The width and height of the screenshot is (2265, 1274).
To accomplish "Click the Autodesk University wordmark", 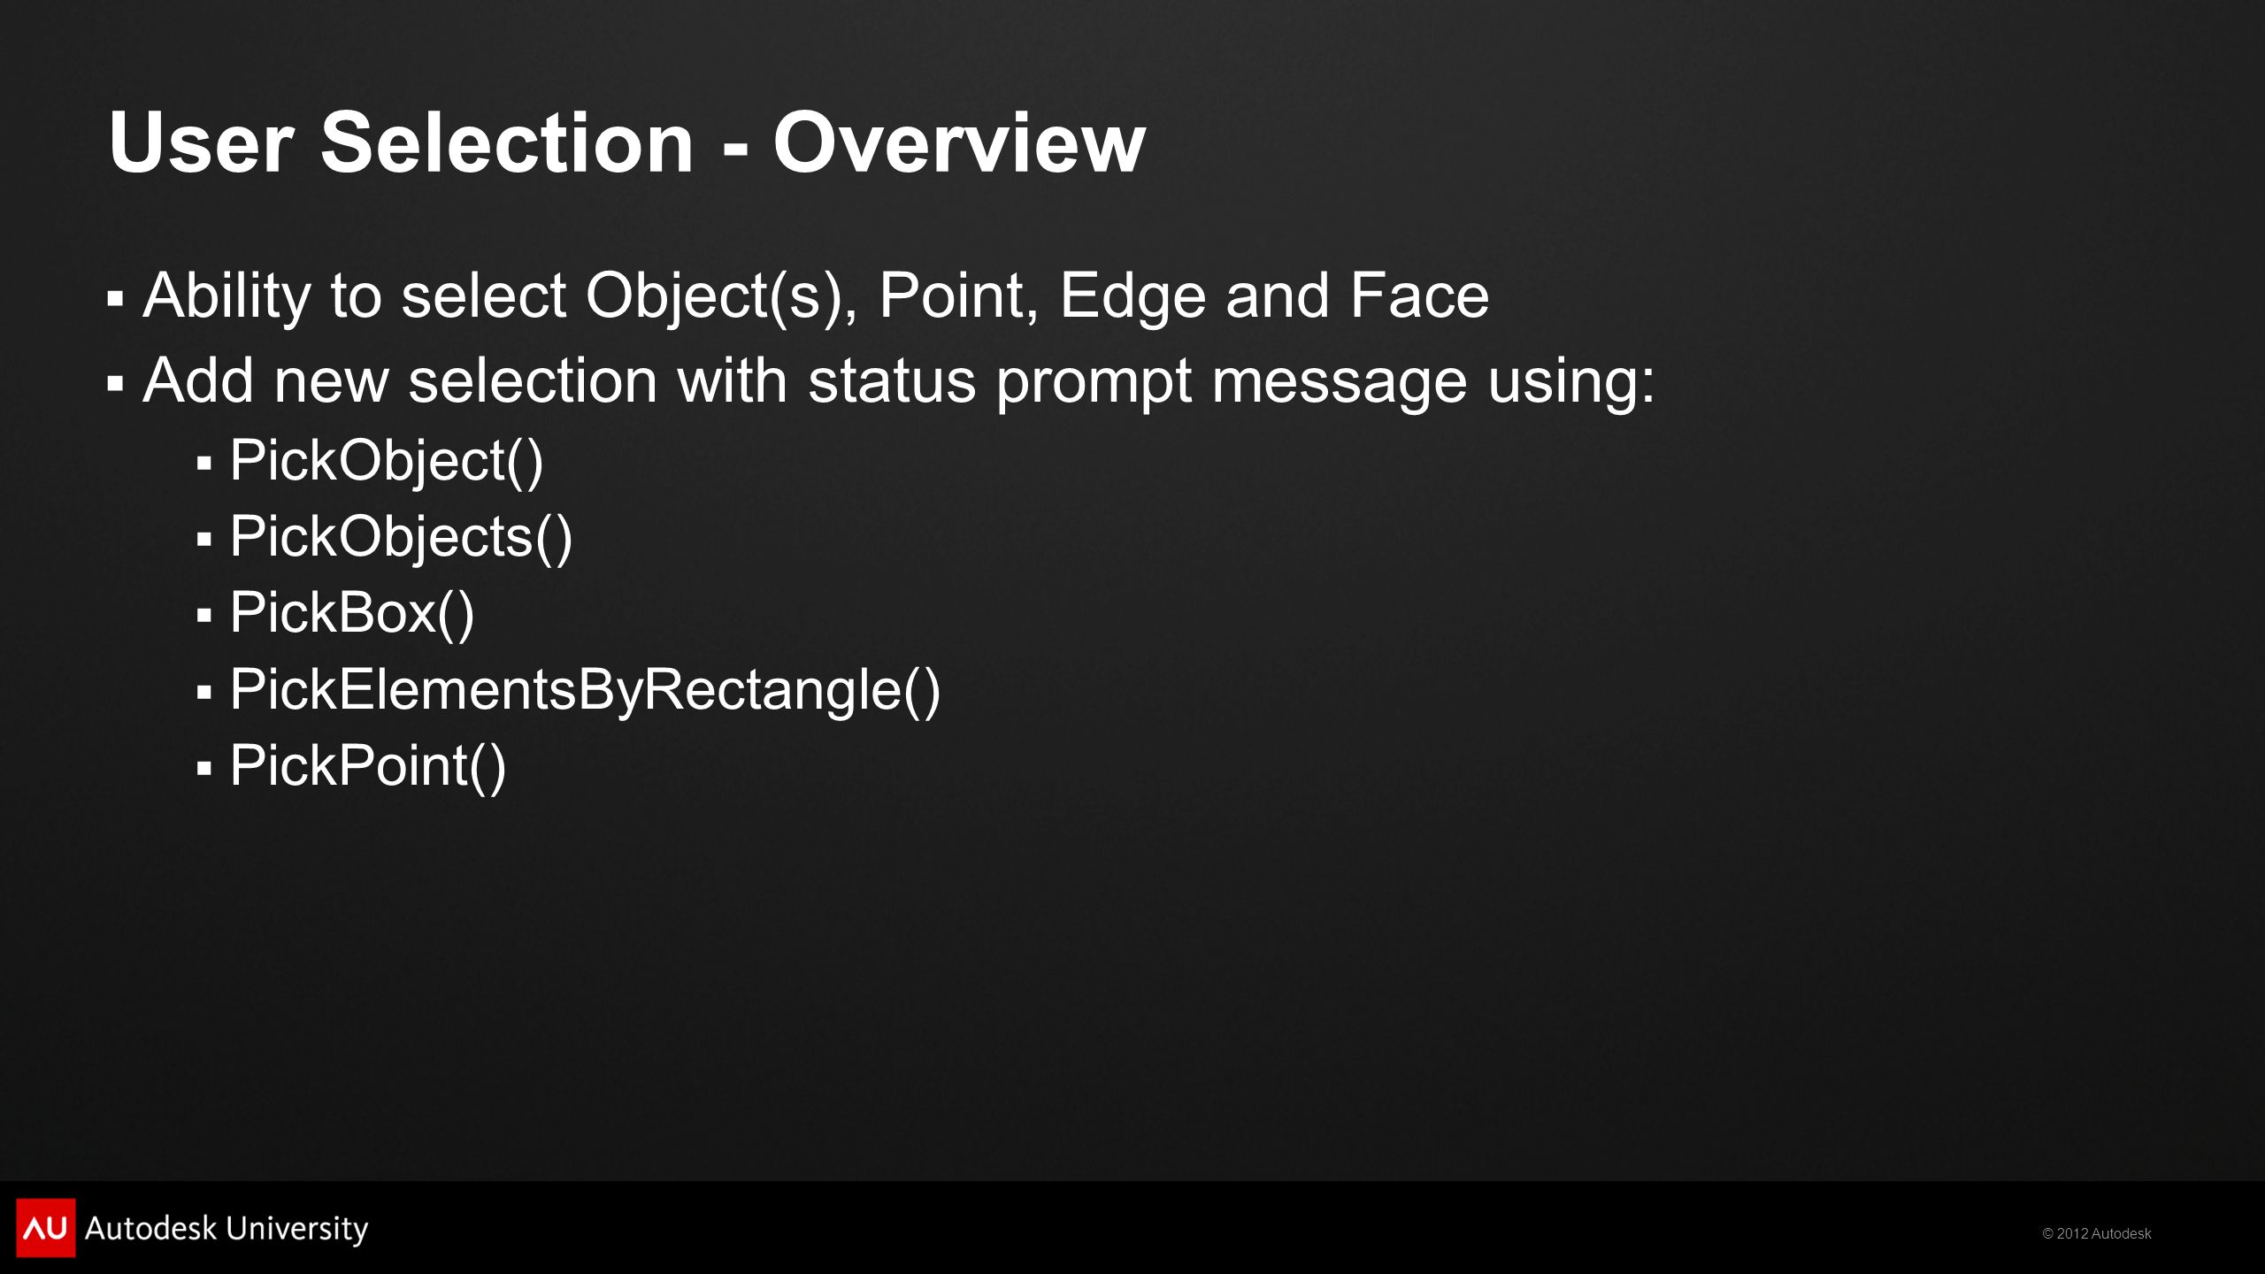I will click(x=226, y=1229).
